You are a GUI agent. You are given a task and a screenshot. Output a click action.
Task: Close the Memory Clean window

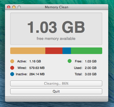point(9,7)
